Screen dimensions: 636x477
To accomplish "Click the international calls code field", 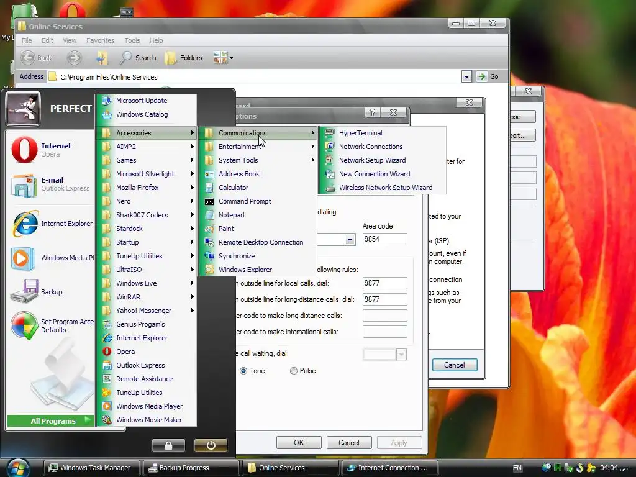I will click(x=384, y=332).
